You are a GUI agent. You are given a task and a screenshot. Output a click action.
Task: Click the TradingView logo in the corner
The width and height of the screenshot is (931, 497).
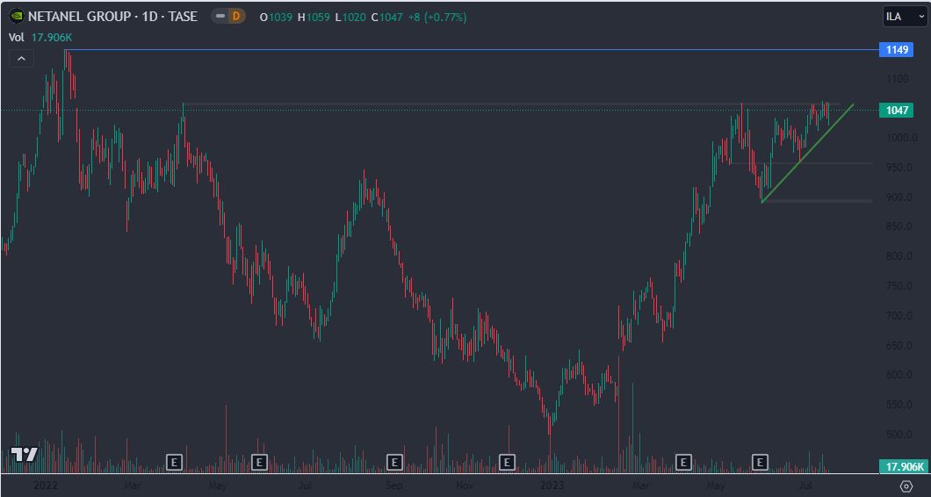(x=25, y=455)
